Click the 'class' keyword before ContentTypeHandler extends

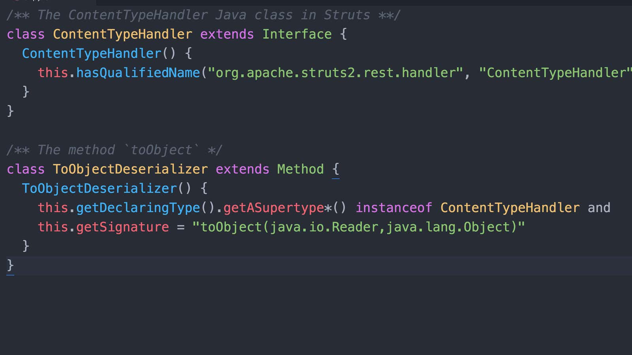[x=26, y=34]
